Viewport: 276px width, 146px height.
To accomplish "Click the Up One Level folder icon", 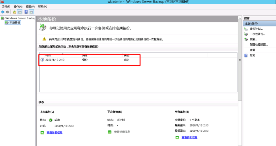I will [14, 12].
